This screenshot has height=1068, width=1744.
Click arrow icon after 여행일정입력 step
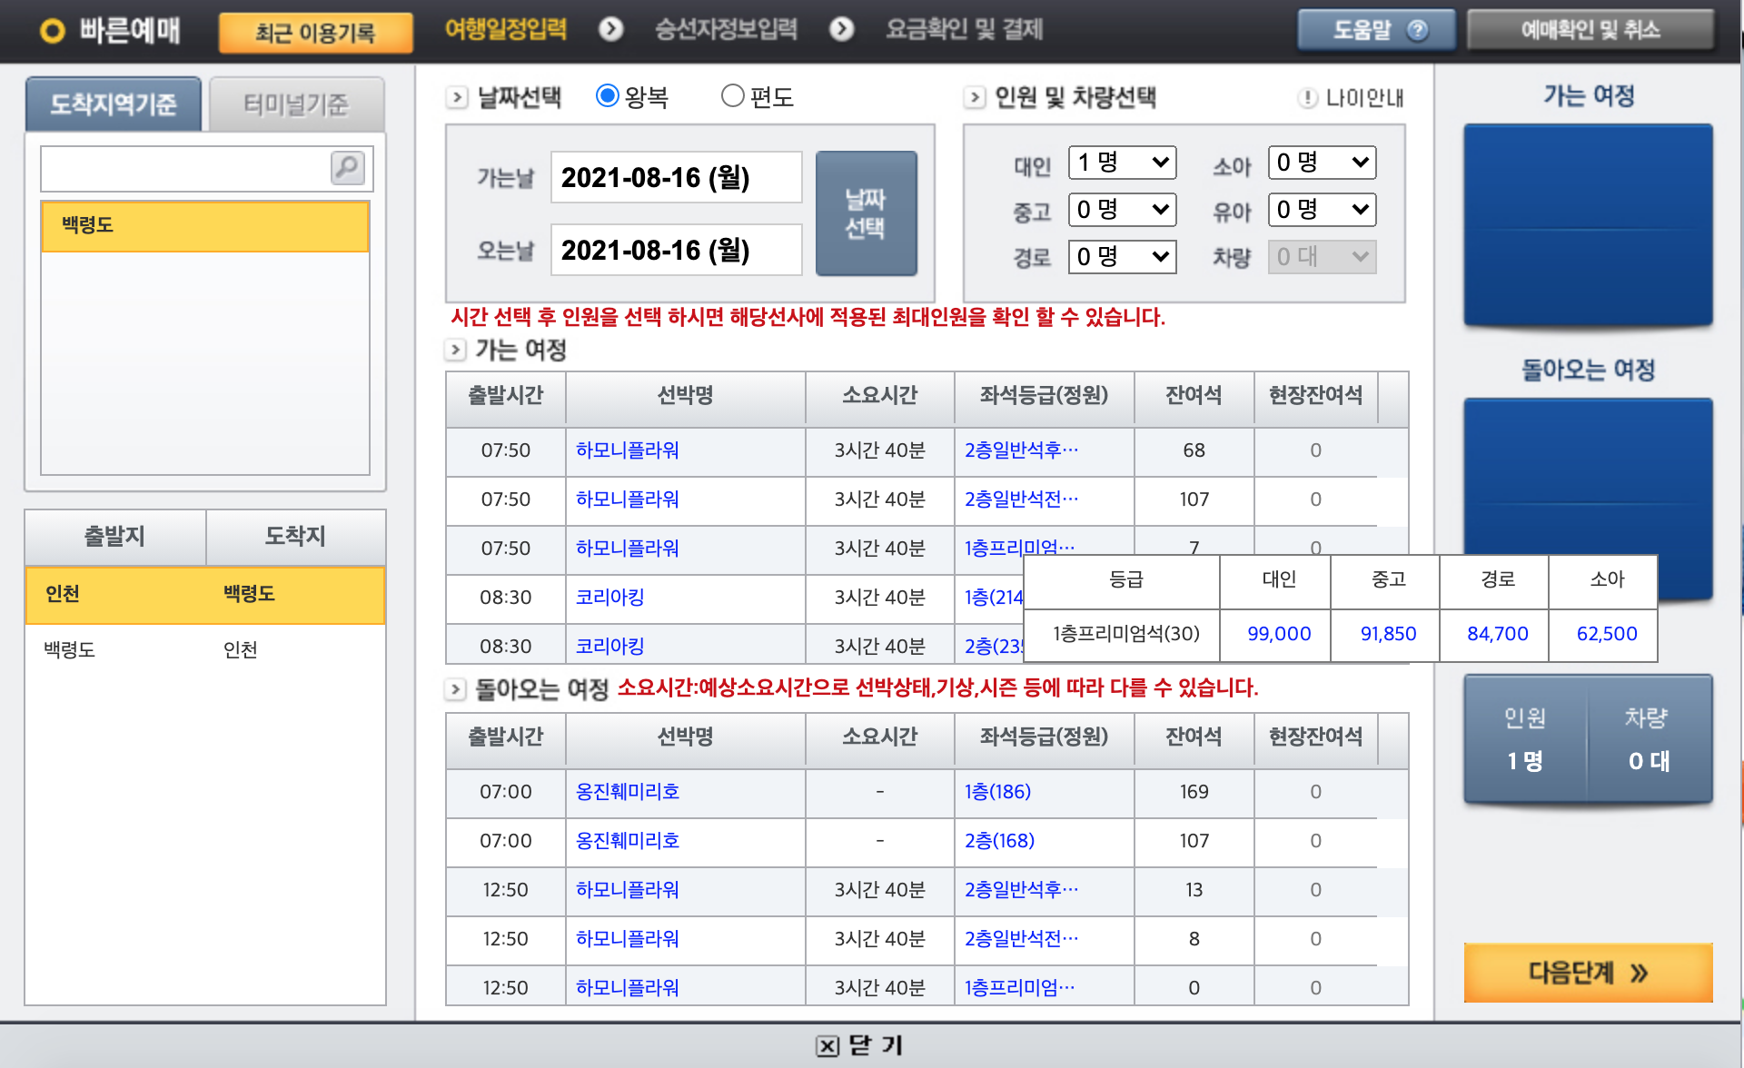(x=611, y=29)
